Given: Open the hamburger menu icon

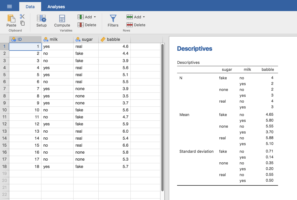Looking at the screenshot, I should [10, 6].
